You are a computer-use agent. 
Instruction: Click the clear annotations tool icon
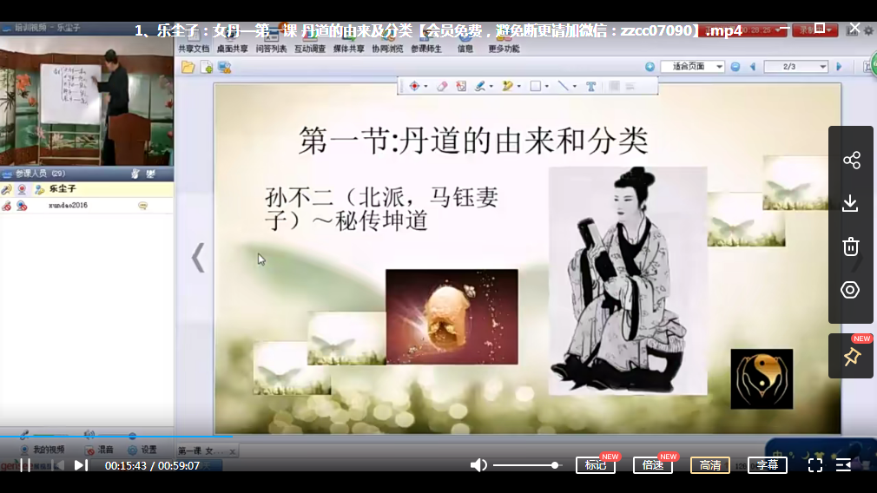(461, 86)
